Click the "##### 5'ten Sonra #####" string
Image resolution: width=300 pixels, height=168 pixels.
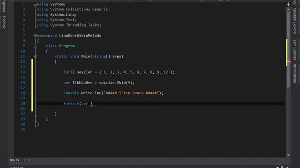pos(131,93)
